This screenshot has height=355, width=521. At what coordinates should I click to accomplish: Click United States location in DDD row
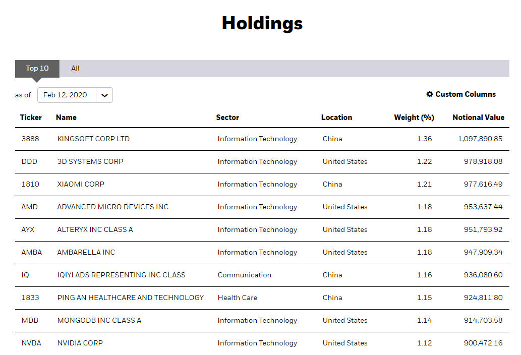point(345,161)
